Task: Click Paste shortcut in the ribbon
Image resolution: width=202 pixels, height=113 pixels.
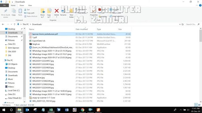Action: coord(31,16)
